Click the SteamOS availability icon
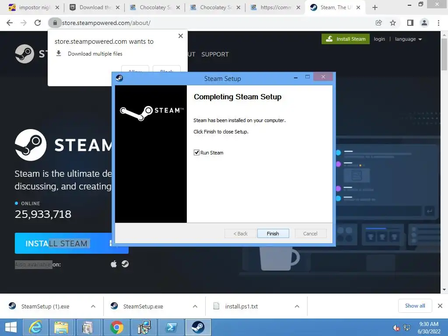The image size is (448, 336). click(x=125, y=264)
